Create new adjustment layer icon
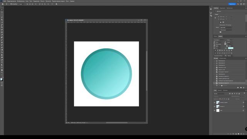The image size is (247, 139). 236,134
